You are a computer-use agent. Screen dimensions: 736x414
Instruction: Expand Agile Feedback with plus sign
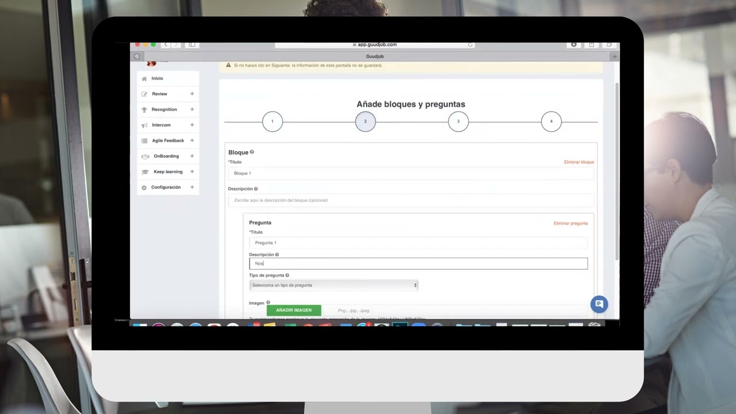coord(192,140)
